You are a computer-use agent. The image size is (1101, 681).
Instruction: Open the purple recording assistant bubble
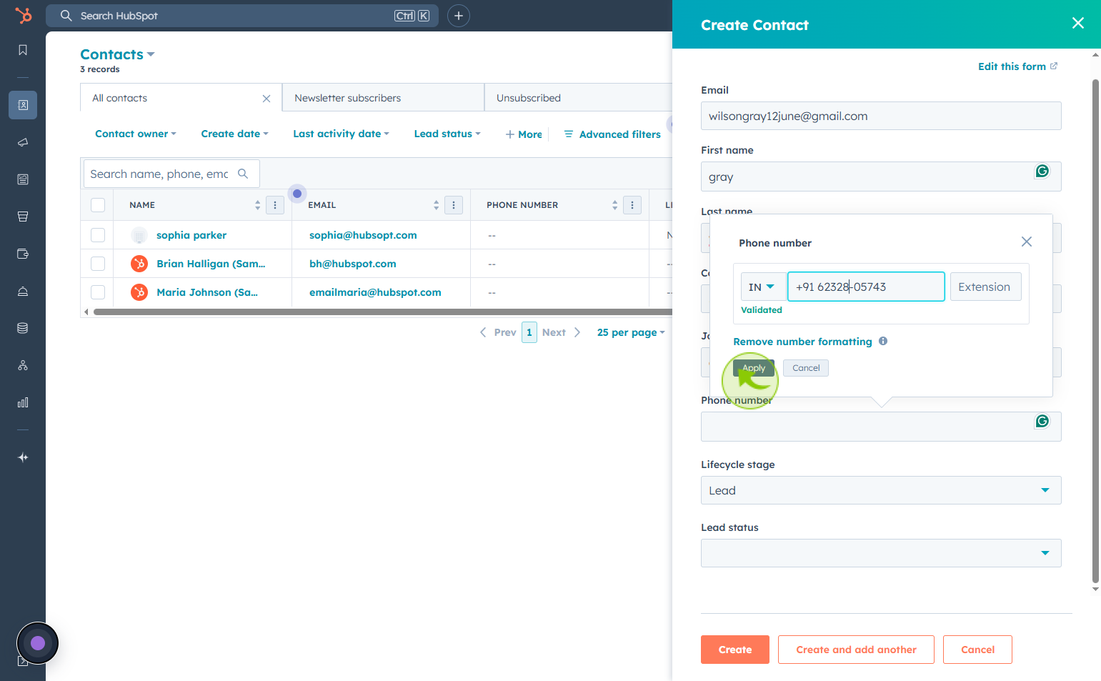tap(38, 643)
